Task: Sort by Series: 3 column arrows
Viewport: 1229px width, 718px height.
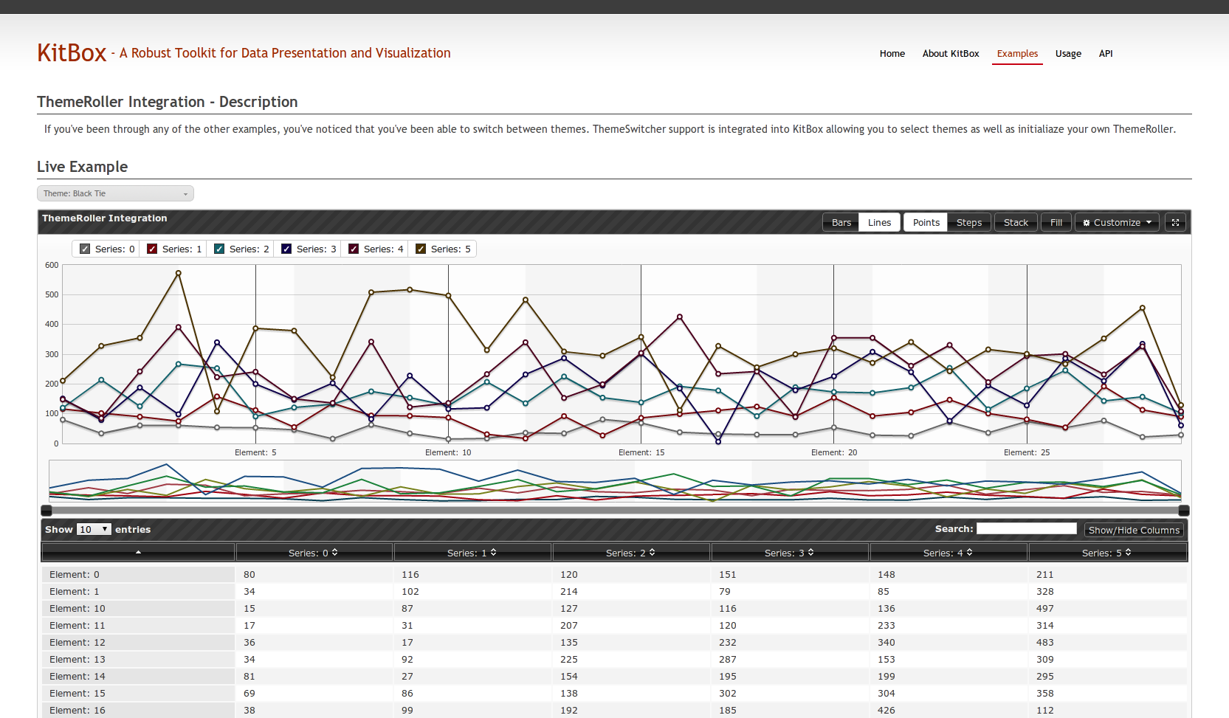Action: pyautogui.click(x=811, y=552)
